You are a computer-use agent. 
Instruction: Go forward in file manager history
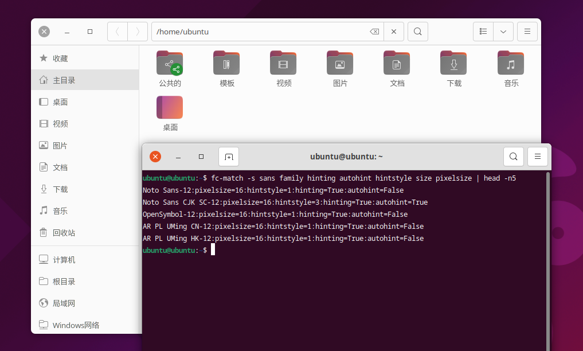[x=138, y=32]
